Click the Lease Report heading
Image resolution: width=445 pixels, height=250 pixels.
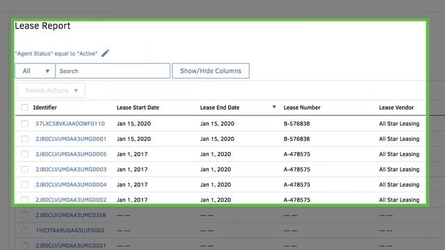click(42, 26)
